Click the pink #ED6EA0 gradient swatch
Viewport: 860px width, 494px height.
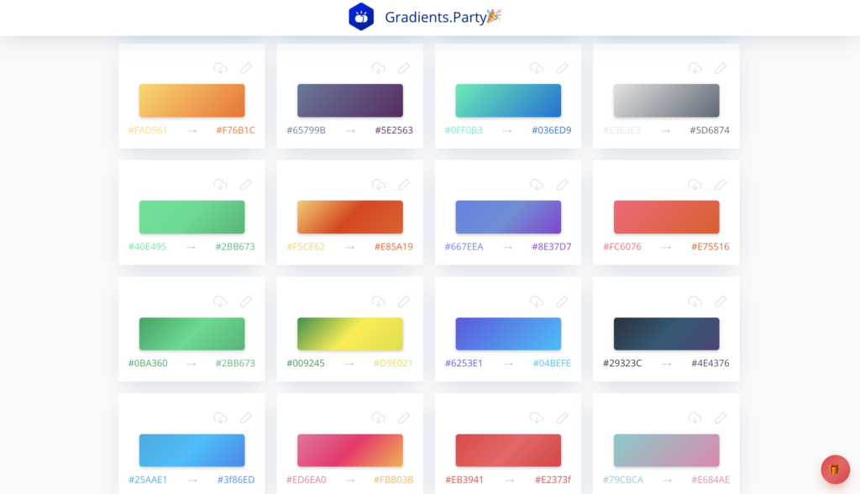(x=349, y=449)
